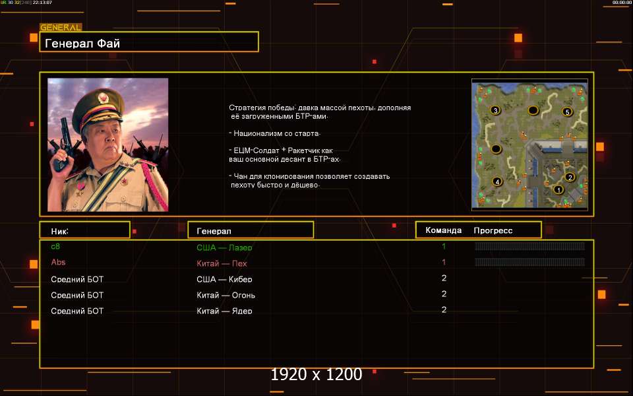Click the unnumbered black marker above position 4
This screenshot has height=396, width=633.
click(x=496, y=149)
